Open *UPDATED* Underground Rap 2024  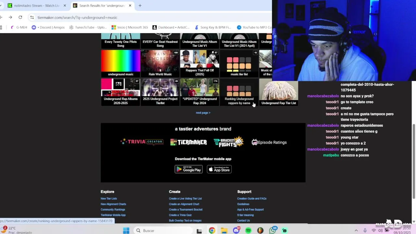coord(200,92)
